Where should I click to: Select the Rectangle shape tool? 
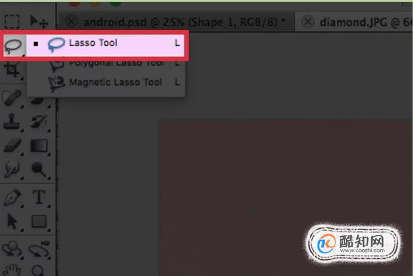tap(39, 221)
